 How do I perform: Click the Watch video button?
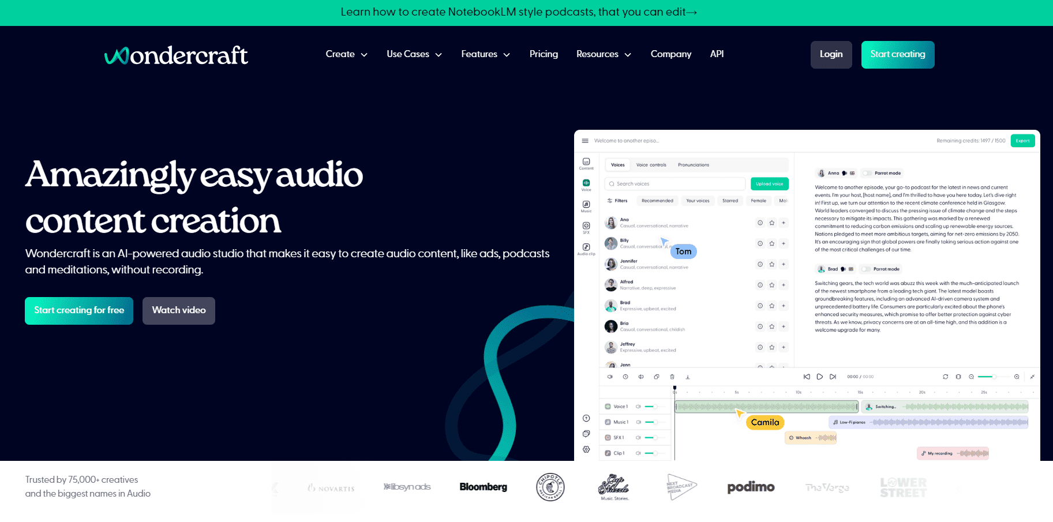tap(179, 311)
